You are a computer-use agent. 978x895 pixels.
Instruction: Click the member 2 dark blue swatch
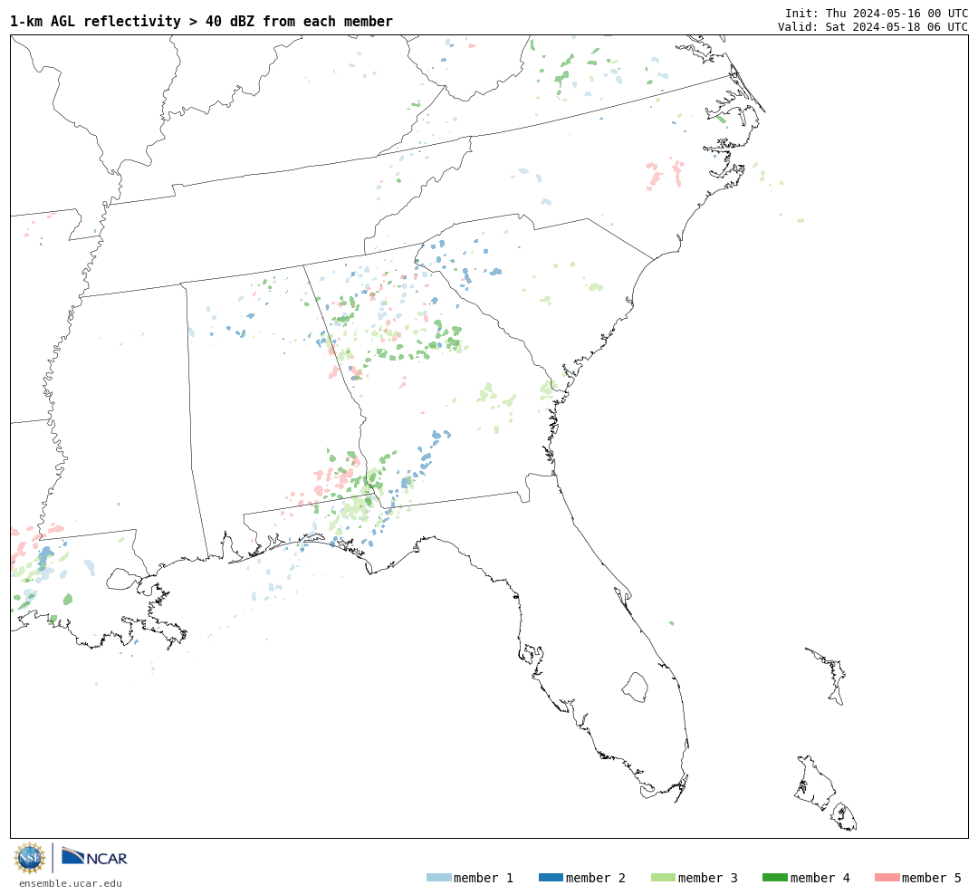(x=551, y=878)
